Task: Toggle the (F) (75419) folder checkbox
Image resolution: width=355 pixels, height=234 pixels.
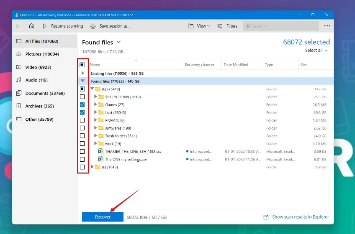Action: coord(82,89)
